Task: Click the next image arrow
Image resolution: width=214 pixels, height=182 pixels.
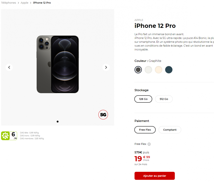Action: pyautogui.click(x=106, y=67)
